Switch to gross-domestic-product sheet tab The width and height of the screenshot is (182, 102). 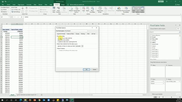tap(26, 95)
